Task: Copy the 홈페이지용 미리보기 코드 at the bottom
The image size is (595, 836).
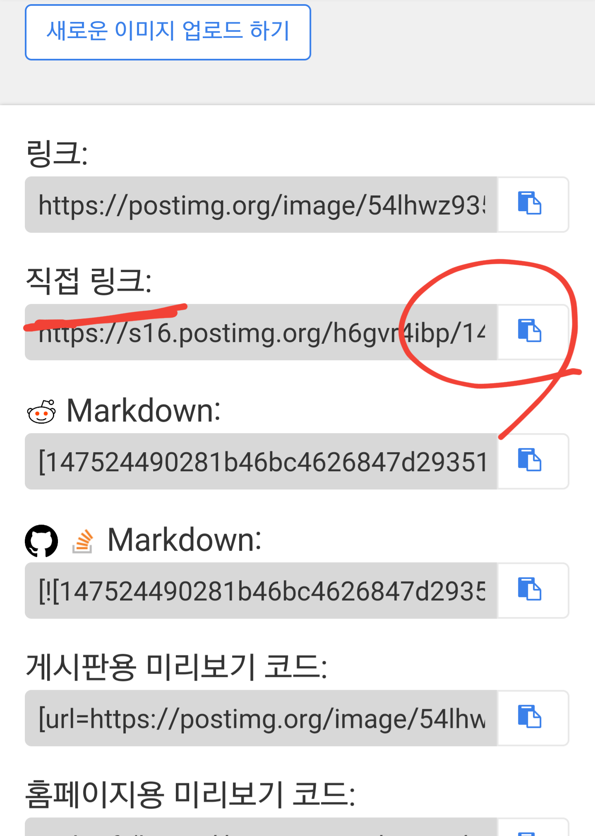Action: point(533,827)
